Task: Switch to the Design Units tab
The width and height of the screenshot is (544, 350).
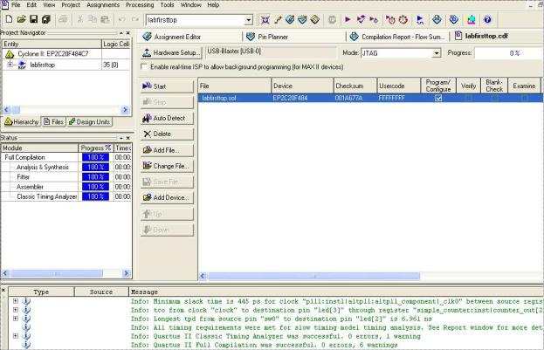Action: (x=90, y=121)
